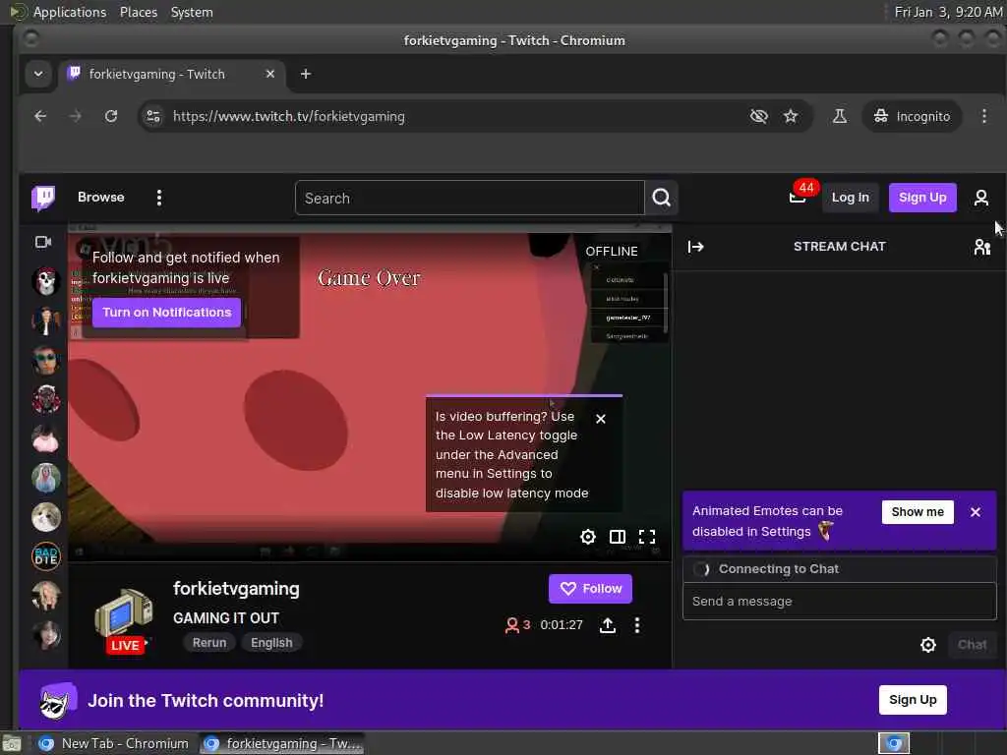Open the cat sidebar channel avatar
Viewport: 1007px width, 755px height.
point(46,517)
